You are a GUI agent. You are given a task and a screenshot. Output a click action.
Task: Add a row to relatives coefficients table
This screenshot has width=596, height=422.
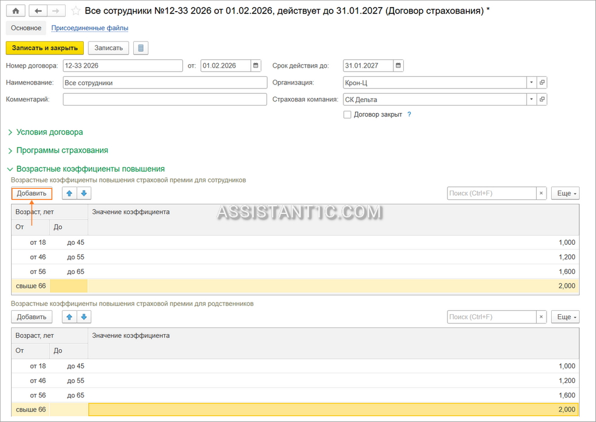31,317
